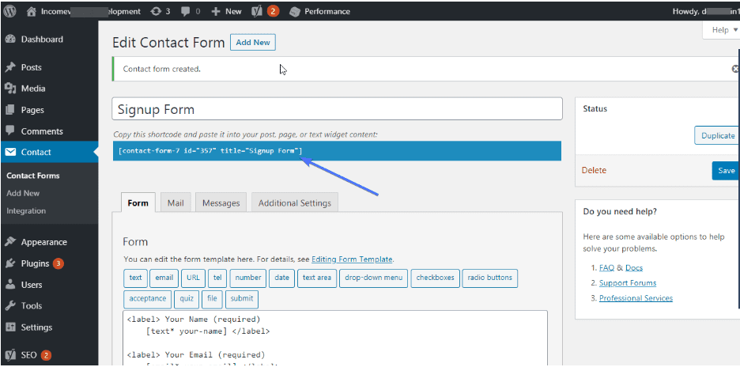Image resolution: width=740 pixels, height=367 pixels.
Task: Click the Duplicate button
Action: coord(717,135)
